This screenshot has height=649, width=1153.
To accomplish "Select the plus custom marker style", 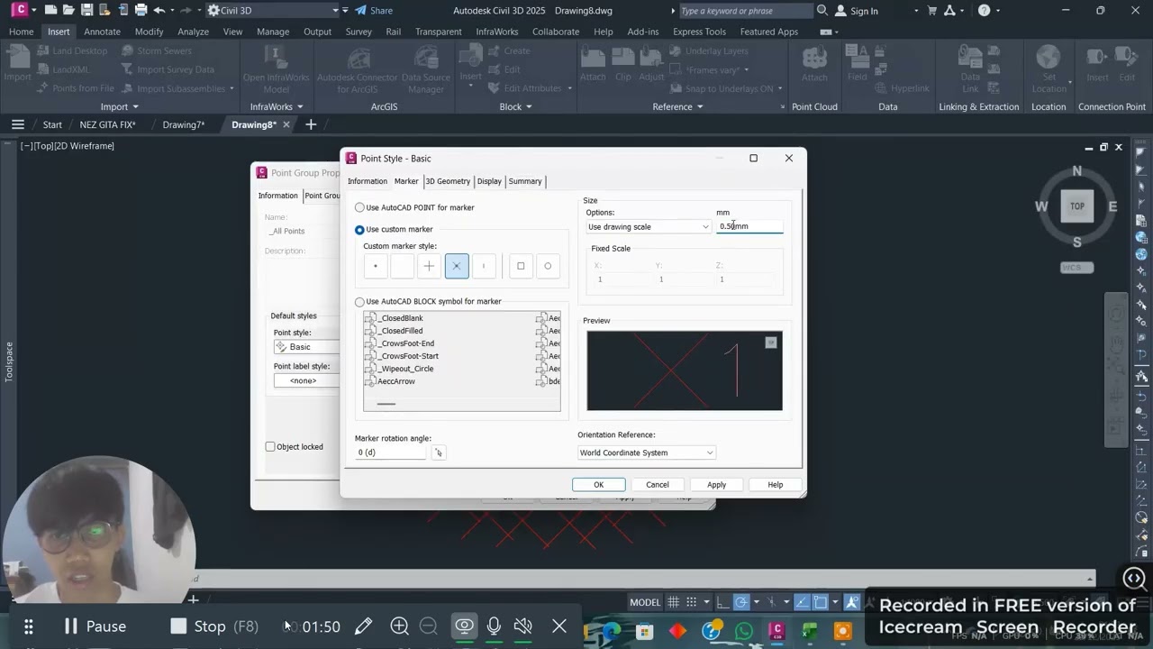I will 429,266.
